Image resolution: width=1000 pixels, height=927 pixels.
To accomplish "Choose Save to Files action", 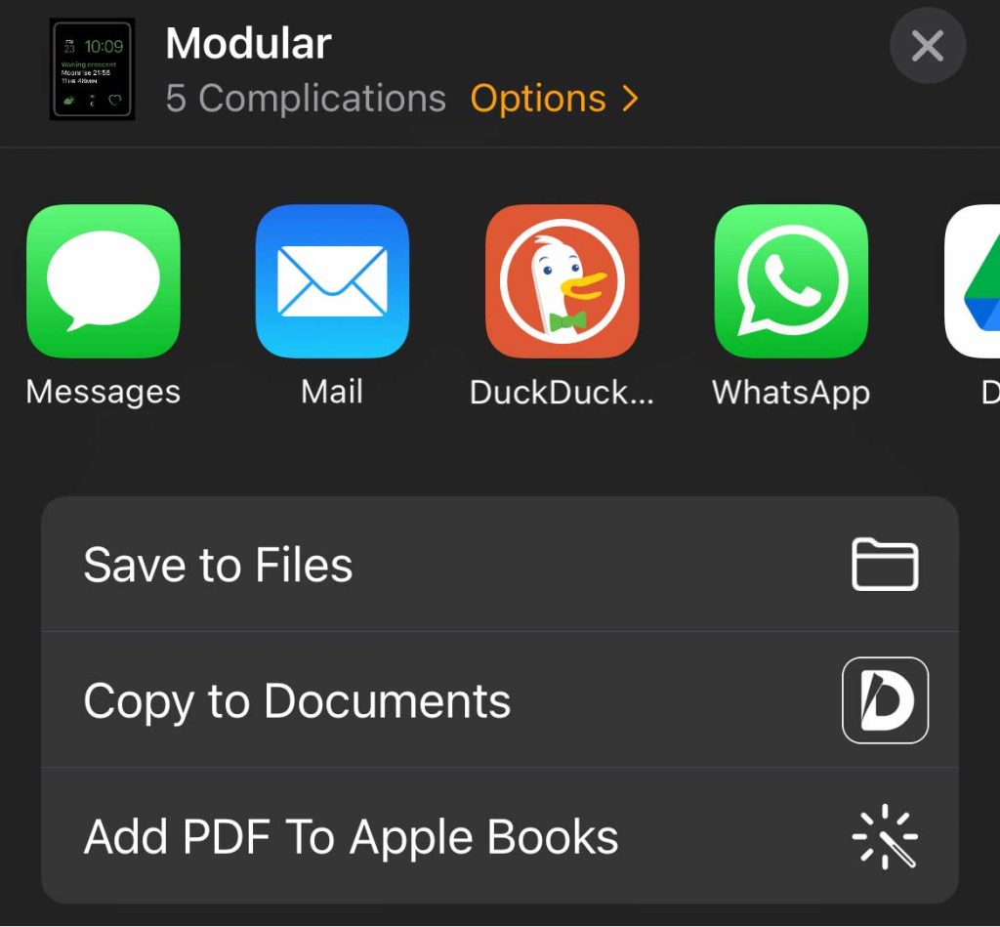I will coord(500,565).
